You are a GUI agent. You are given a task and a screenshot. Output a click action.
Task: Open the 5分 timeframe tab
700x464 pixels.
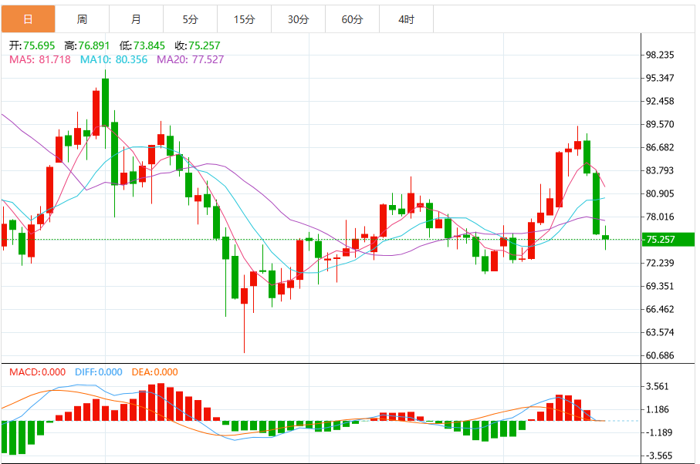pos(190,19)
